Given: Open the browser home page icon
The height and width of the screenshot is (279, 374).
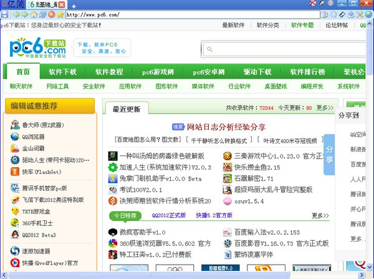Looking at the screenshot, I should (34, 14).
